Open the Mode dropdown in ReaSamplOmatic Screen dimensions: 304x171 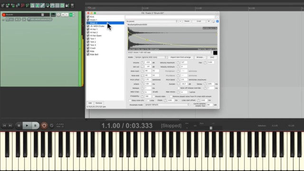point(151,57)
